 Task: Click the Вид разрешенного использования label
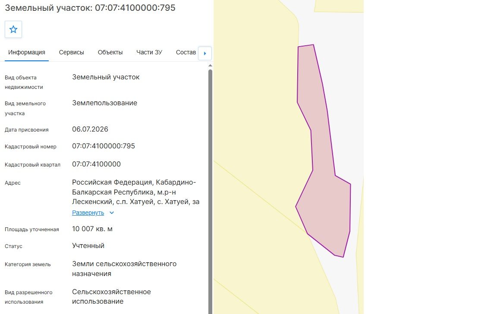click(28, 297)
